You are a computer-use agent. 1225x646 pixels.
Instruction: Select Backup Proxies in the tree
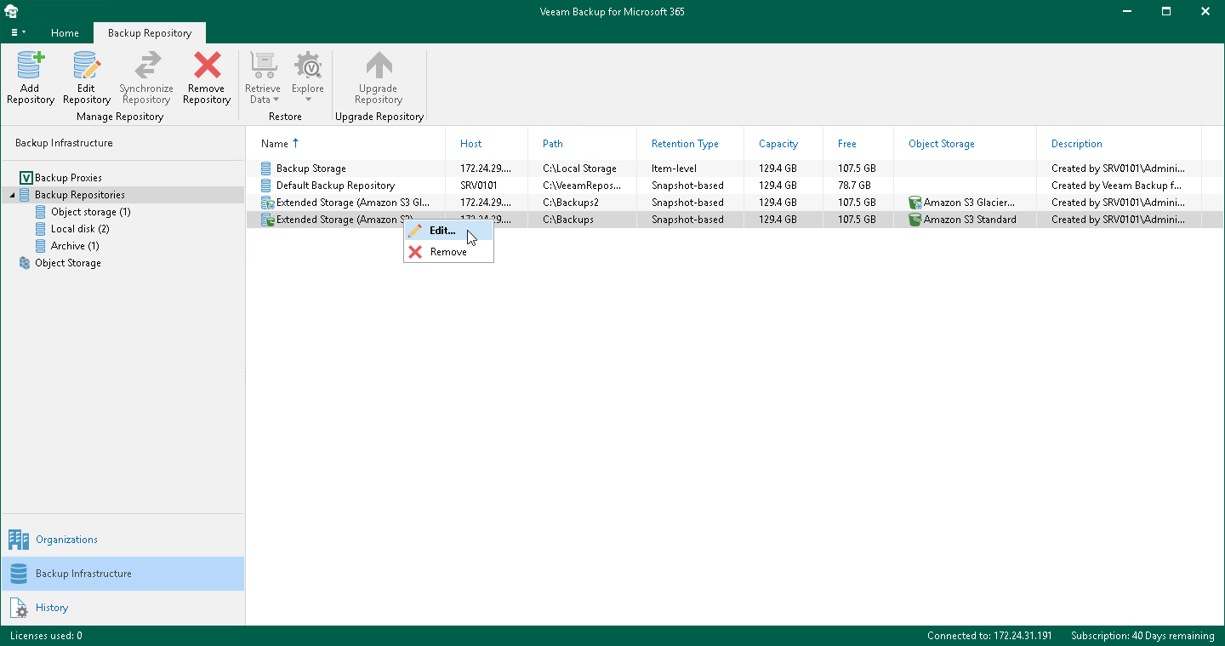click(68, 178)
